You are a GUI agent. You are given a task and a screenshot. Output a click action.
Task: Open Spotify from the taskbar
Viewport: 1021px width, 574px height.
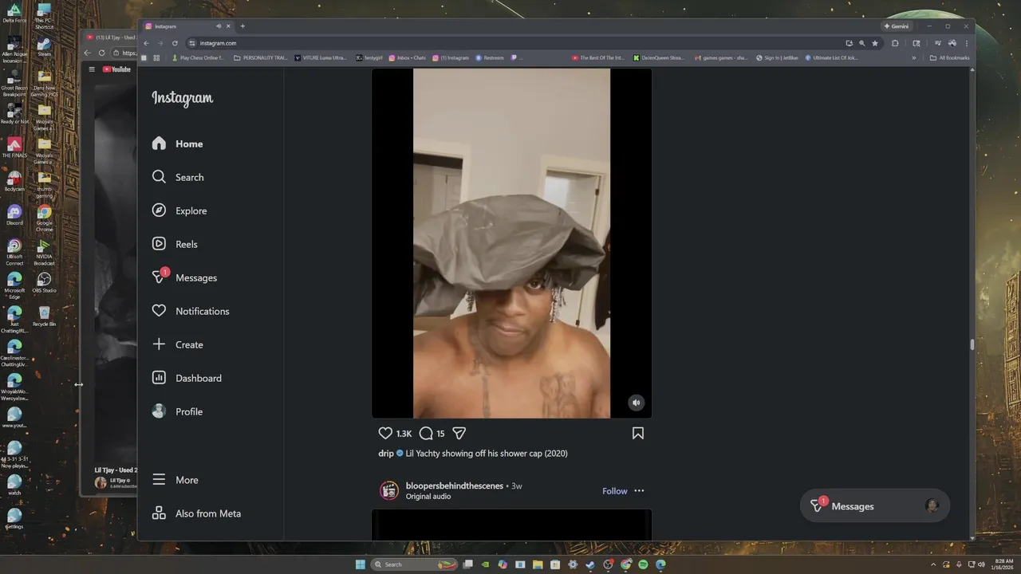(643, 564)
